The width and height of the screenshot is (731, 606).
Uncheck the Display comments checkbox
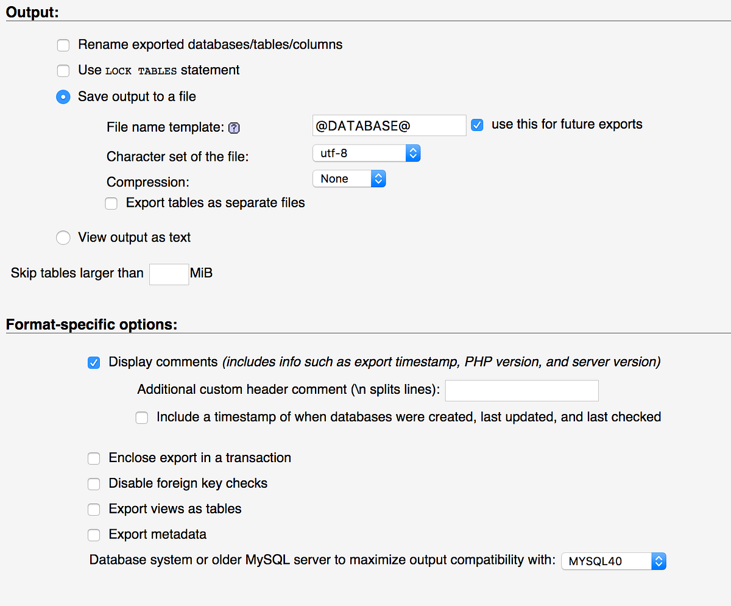(94, 363)
